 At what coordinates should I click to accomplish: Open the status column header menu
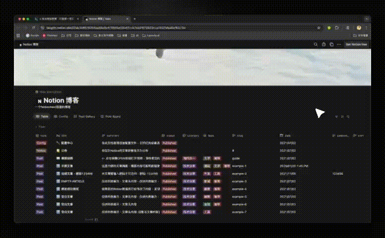[x=168, y=136]
